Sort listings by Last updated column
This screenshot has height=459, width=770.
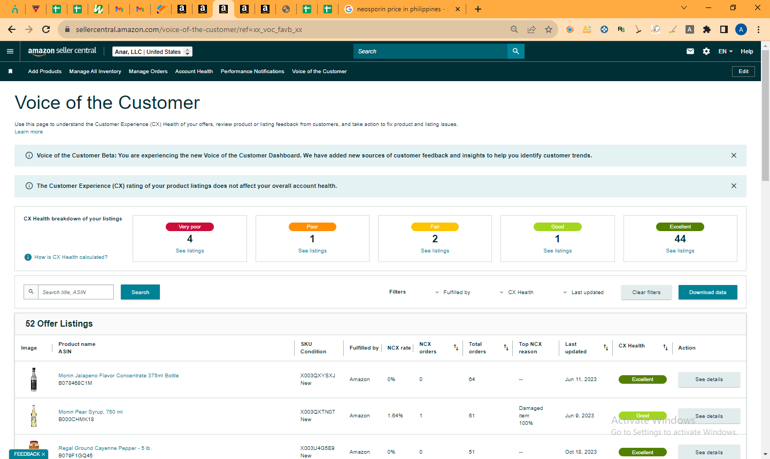click(606, 347)
